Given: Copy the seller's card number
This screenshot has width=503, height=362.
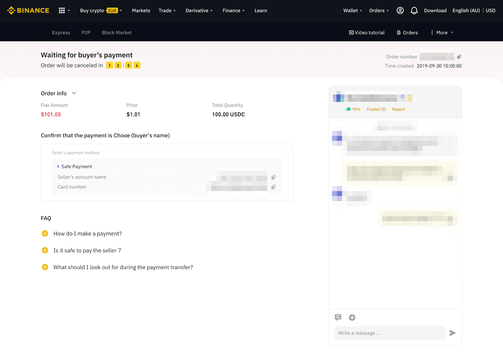Looking at the screenshot, I should (273, 187).
